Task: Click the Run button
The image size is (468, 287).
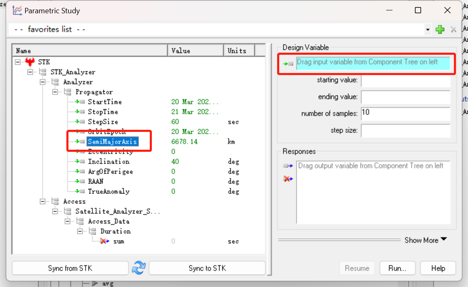Action: 397,268
